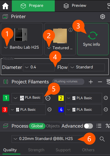The image size is (110, 156).
Task: Click the Sync info button
Action: [93, 39]
